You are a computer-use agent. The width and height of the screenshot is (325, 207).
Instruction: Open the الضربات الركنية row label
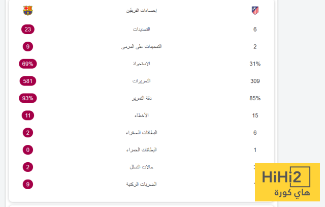(141, 184)
